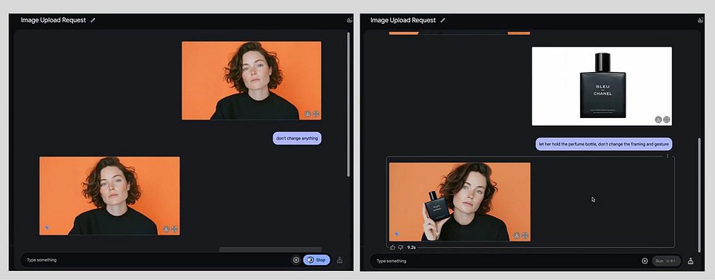Click the right window's Image Upload Request title
Image resolution: width=715 pixels, height=280 pixels.
click(403, 20)
